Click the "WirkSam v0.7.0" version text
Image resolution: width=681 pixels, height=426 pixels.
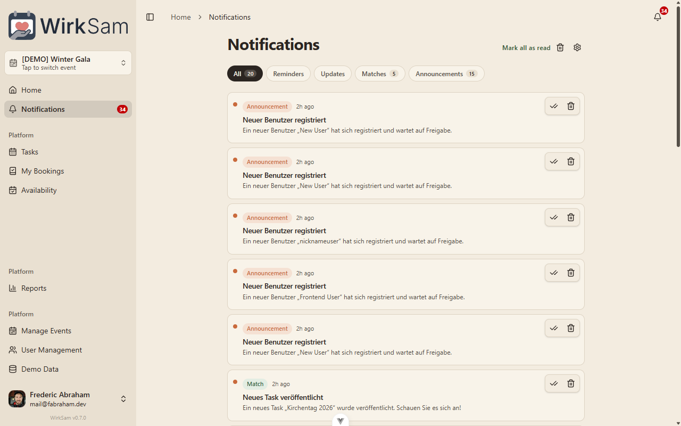(68, 418)
